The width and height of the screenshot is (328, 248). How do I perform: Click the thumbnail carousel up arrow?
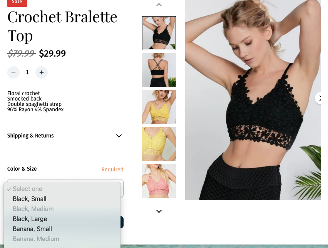(159, 5)
